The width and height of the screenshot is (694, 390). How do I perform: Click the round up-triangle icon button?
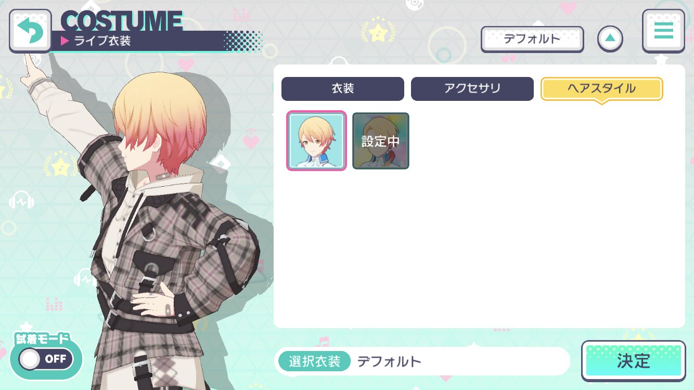coord(610,38)
